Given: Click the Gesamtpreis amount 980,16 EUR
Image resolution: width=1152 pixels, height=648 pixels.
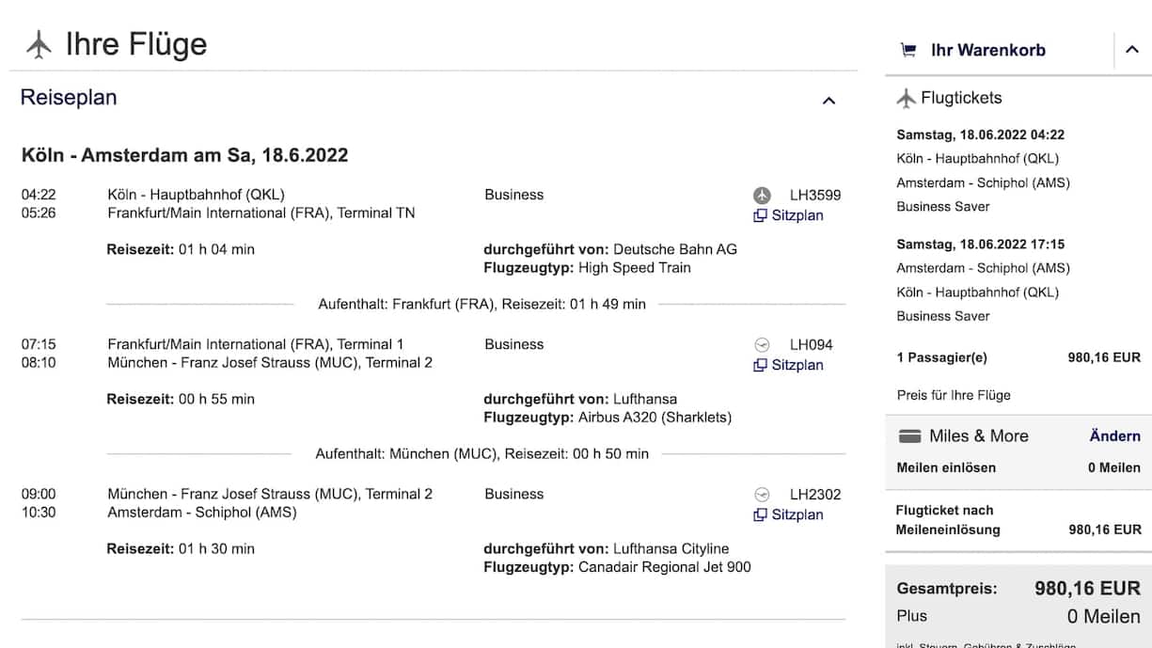Looking at the screenshot, I should click(x=1087, y=589).
